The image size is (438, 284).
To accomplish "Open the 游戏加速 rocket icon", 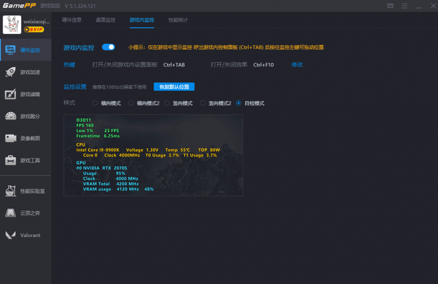I will coord(10,72).
